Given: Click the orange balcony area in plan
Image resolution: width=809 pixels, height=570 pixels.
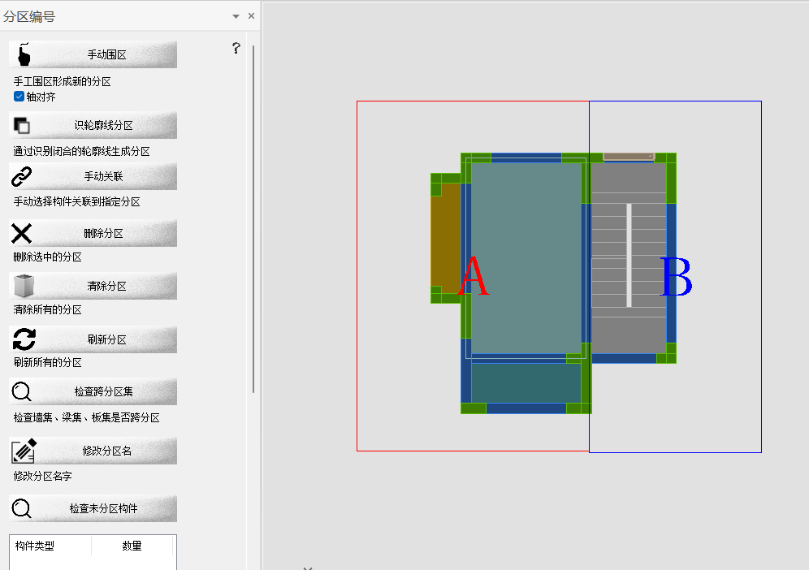Looking at the screenshot, I should click(445, 240).
